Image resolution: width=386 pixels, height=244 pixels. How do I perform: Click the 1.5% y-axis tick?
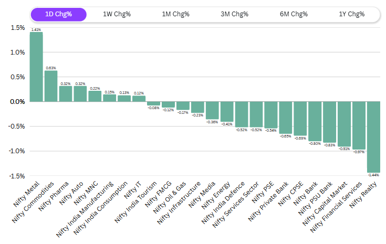point(17,28)
